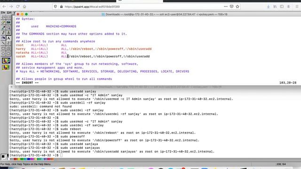Choose the Airbrush tool
The image size is (301, 169).
pos(3,38)
